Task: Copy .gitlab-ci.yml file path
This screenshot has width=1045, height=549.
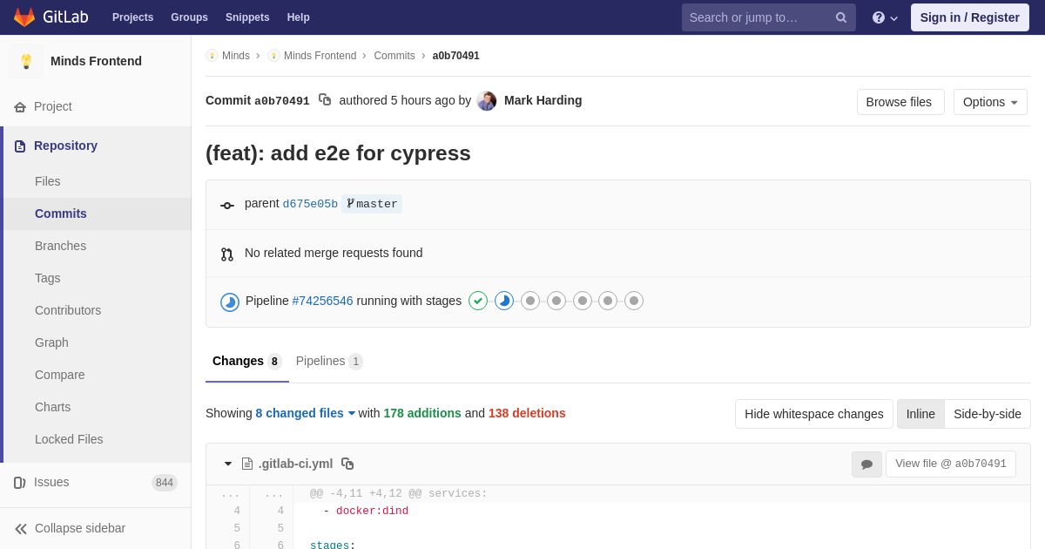Action: click(x=347, y=464)
